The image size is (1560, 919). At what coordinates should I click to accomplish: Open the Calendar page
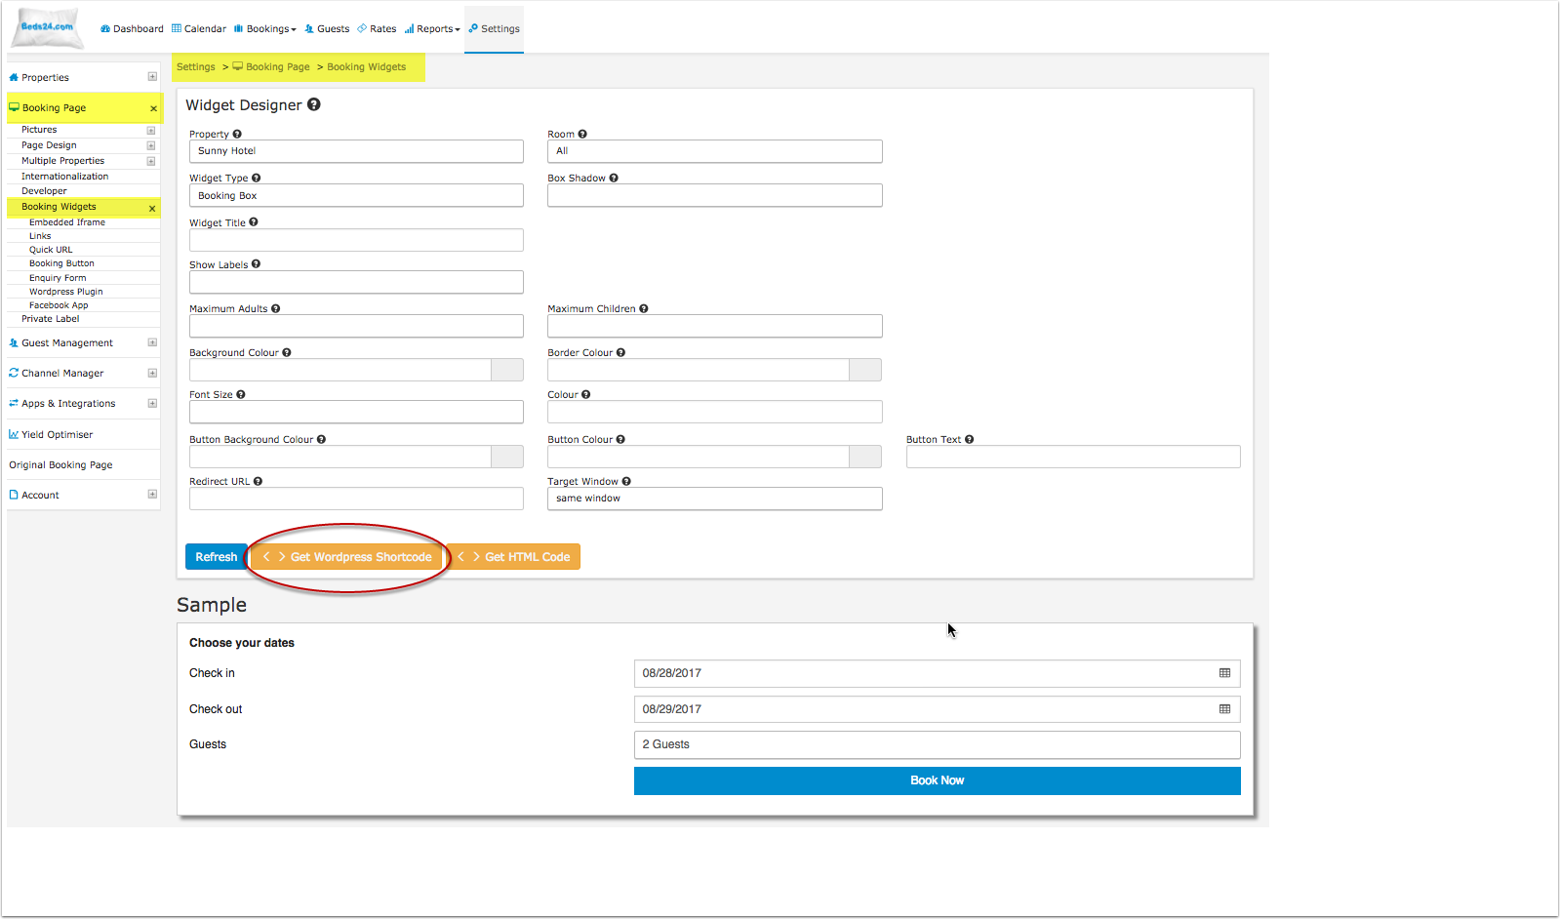tap(199, 29)
